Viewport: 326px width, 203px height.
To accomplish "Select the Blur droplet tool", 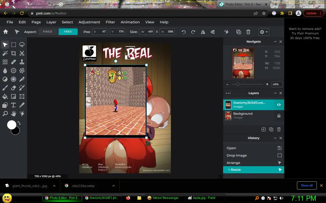I will 5,71.
